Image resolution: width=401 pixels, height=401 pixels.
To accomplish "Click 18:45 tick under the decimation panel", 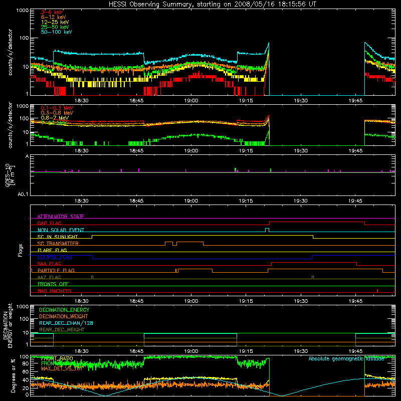I will pos(136,351).
